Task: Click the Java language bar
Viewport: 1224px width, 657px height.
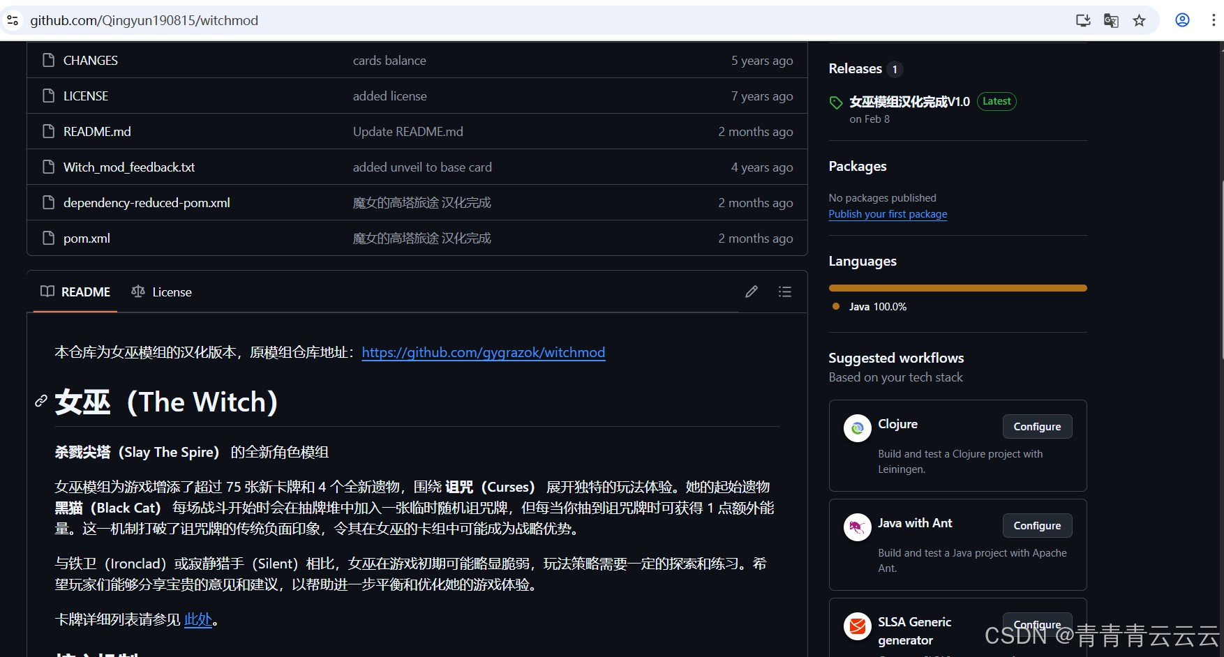Action: pos(957,288)
